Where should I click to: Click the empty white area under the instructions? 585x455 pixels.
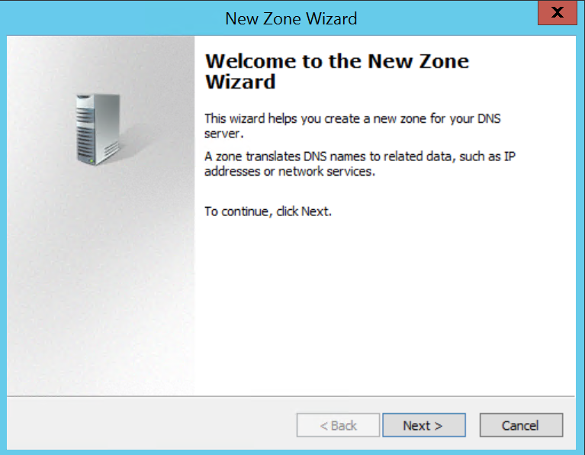[x=384, y=306]
